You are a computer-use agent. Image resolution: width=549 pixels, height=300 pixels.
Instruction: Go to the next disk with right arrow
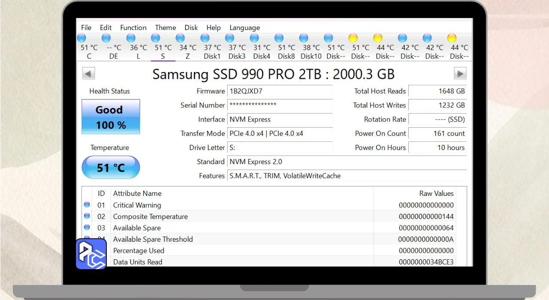click(460, 74)
